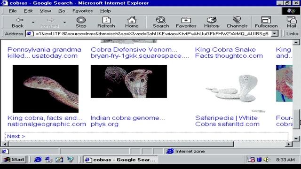
Task: Select the cobras Google Search taskbar button
Action: (x=120, y=160)
